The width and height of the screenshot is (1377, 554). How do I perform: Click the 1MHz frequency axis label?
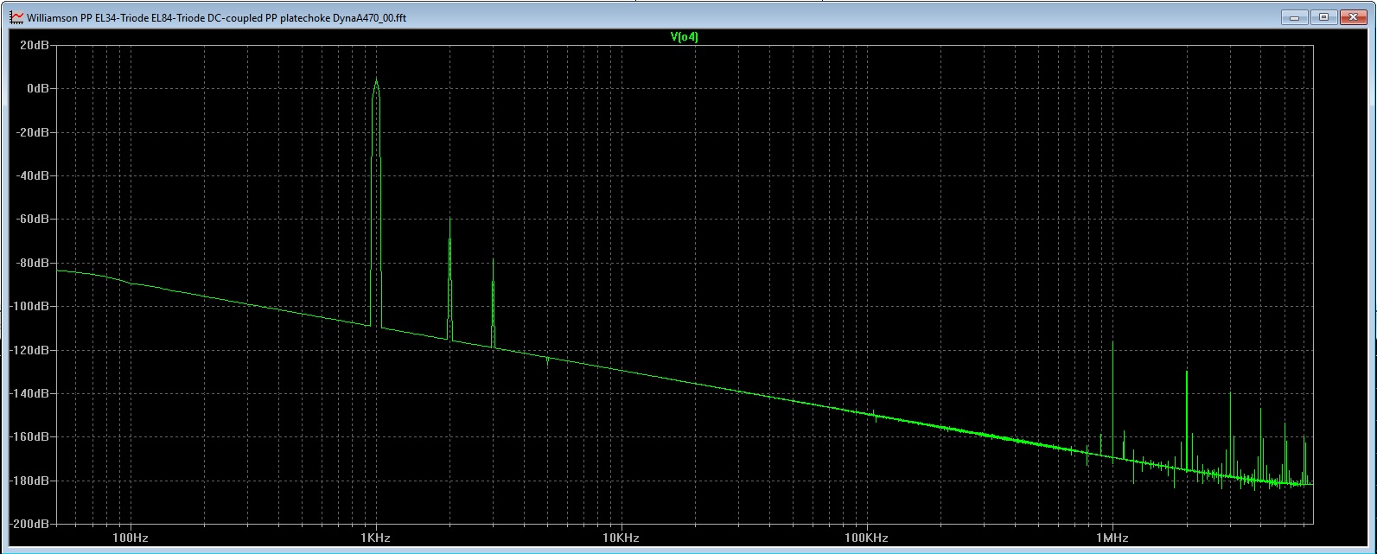(x=1112, y=538)
